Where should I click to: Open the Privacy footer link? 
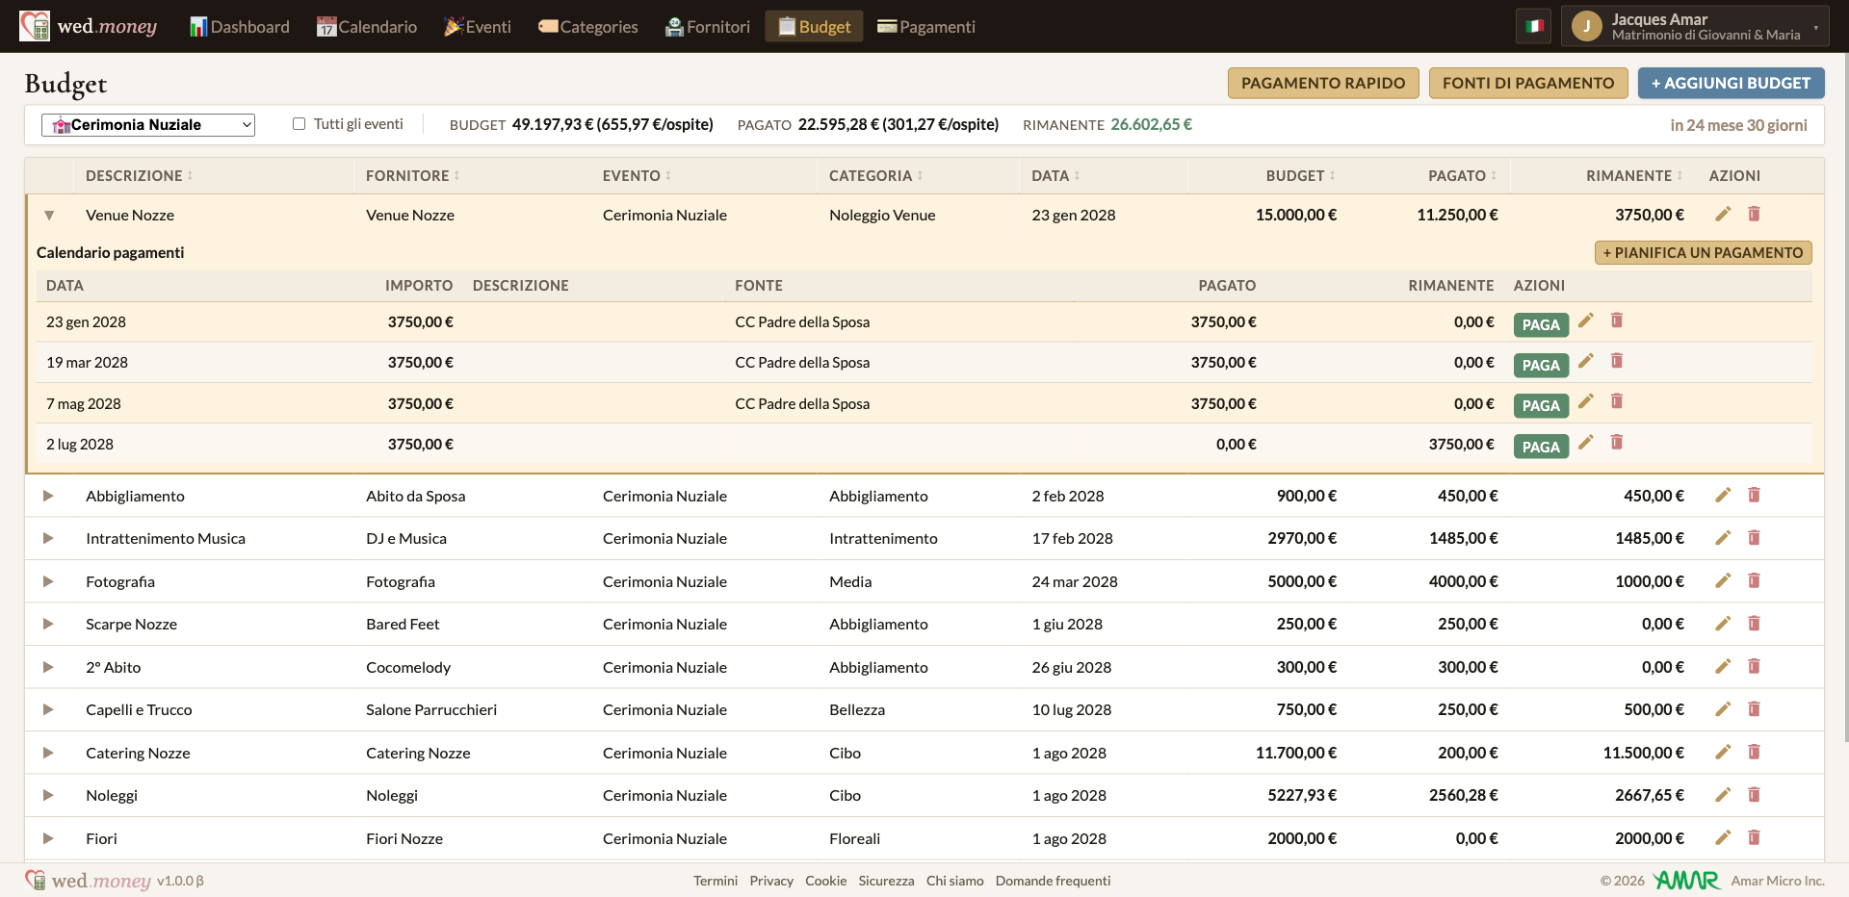pyautogui.click(x=771, y=881)
